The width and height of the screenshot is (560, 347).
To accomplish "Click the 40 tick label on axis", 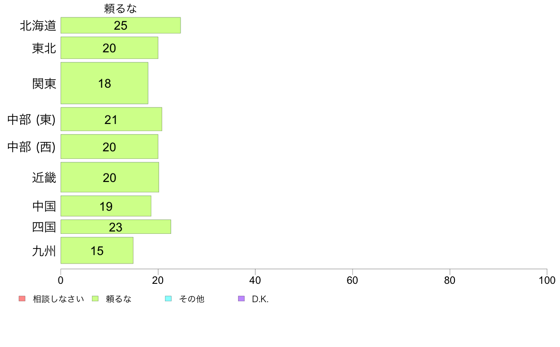I will click(x=255, y=280).
